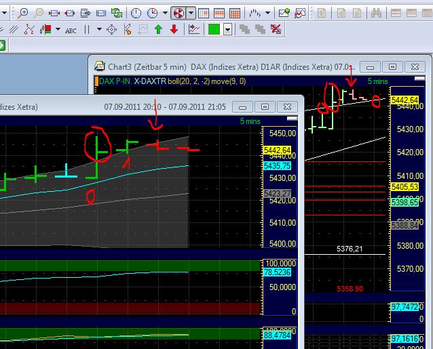Click the 5376,21 white line label
This screenshot has height=349, width=433.
tap(350, 249)
